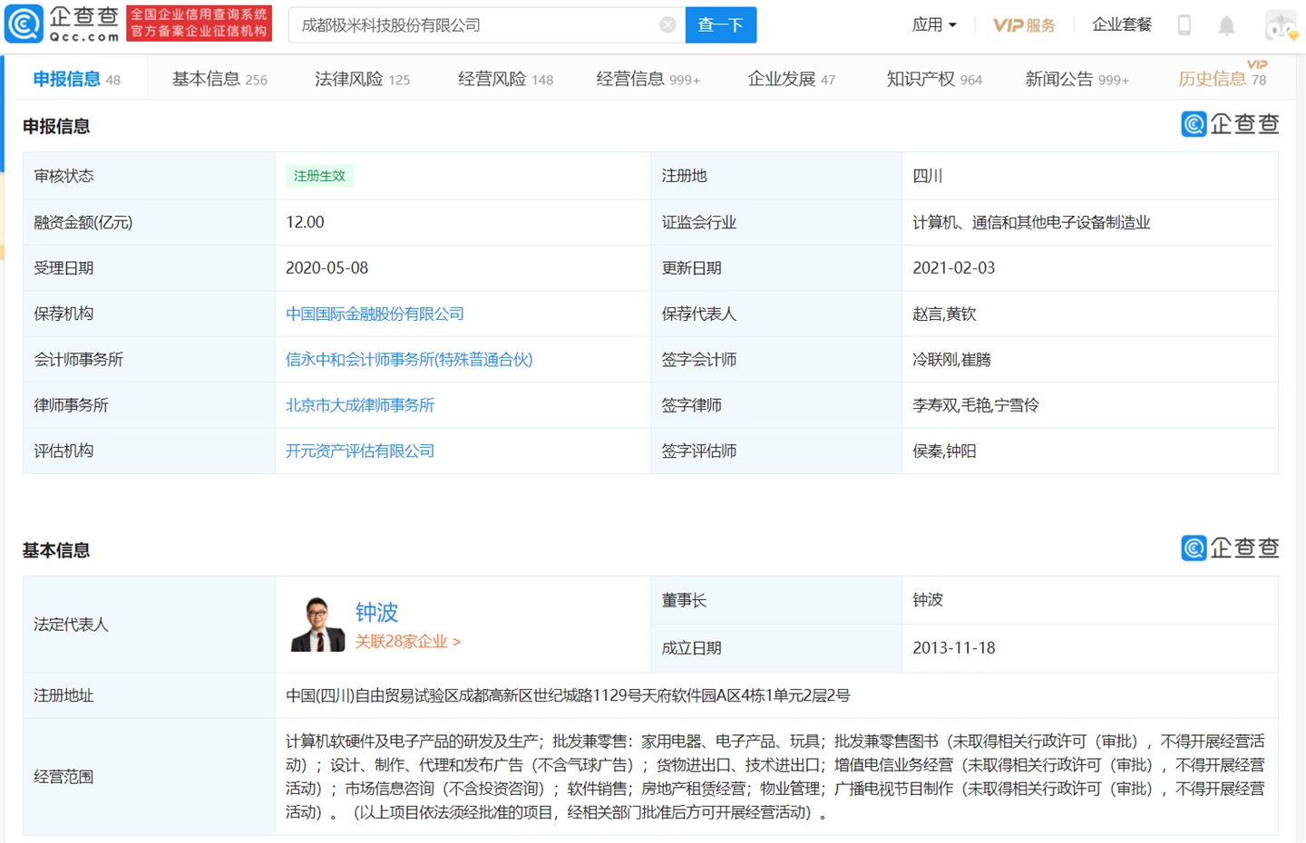Image resolution: width=1306 pixels, height=843 pixels.
Task: Click the 钟波 portrait photo
Action: click(317, 625)
